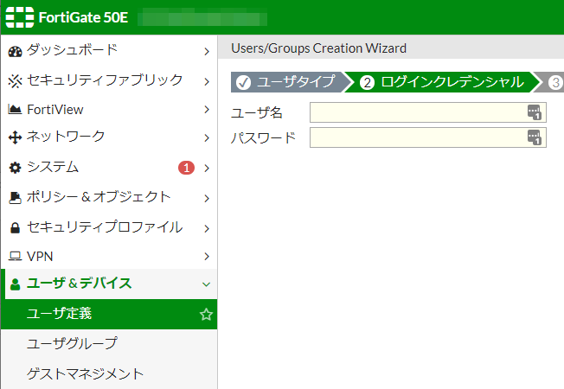The height and width of the screenshot is (389, 564).
Task: Click the security profile lock icon
Action: 14,228
